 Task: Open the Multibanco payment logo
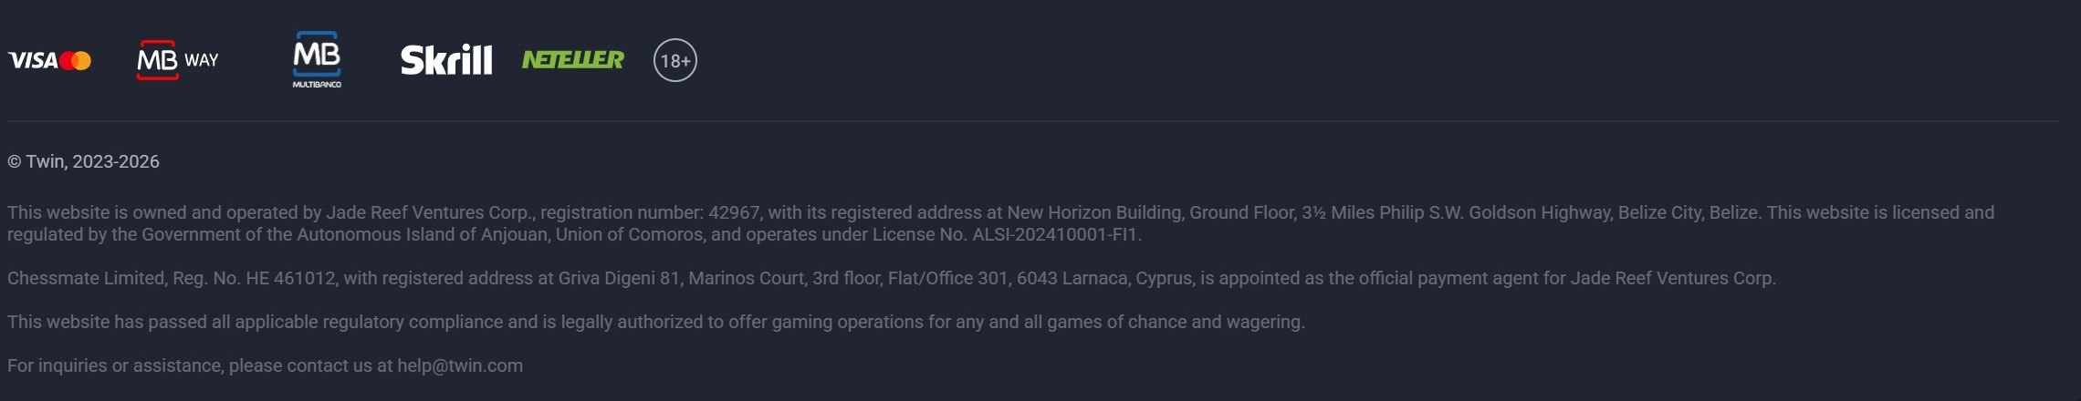click(317, 60)
